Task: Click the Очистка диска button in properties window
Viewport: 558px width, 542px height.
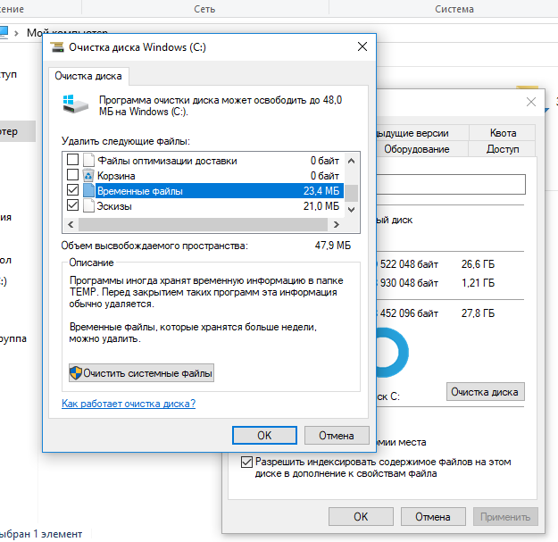Action: tap(485, 392)
